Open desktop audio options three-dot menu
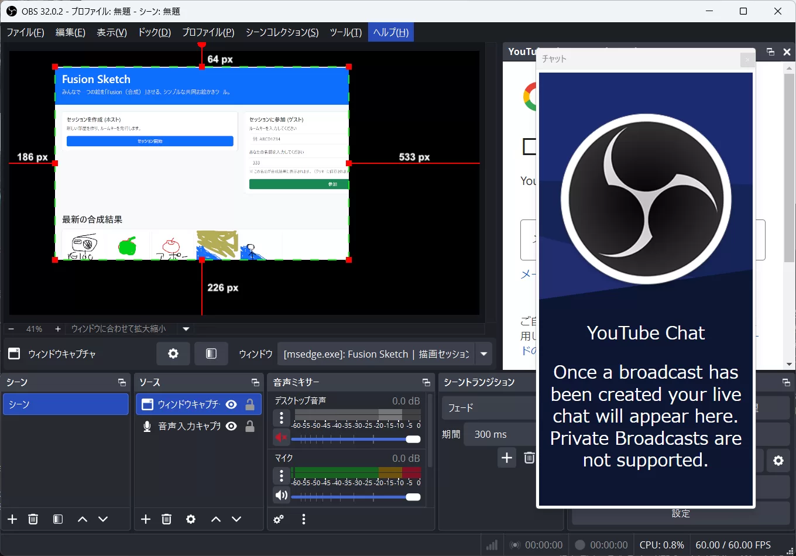 click(282, 418)
